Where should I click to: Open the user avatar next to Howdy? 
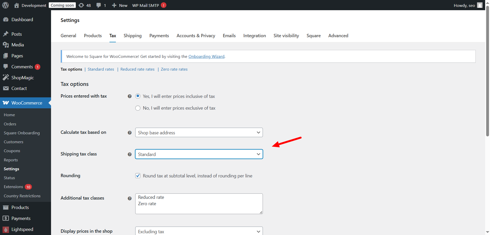(480, 5)
